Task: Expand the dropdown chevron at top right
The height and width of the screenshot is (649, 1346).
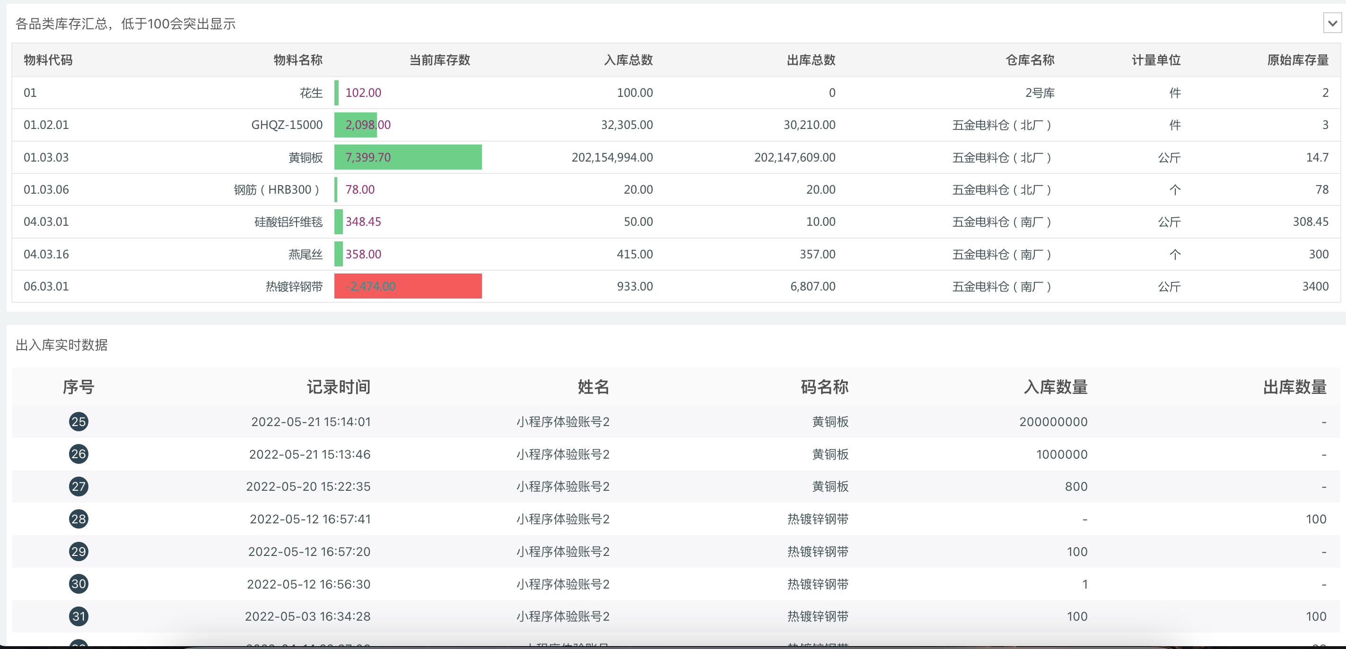Action: (1332, 24)
